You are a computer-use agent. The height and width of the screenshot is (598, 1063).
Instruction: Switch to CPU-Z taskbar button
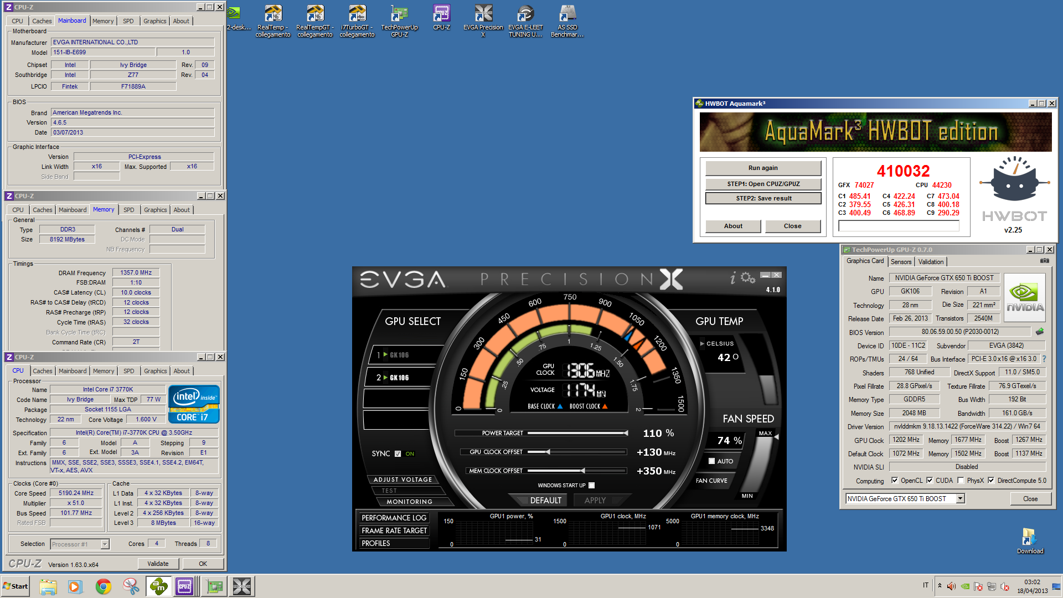185,586
